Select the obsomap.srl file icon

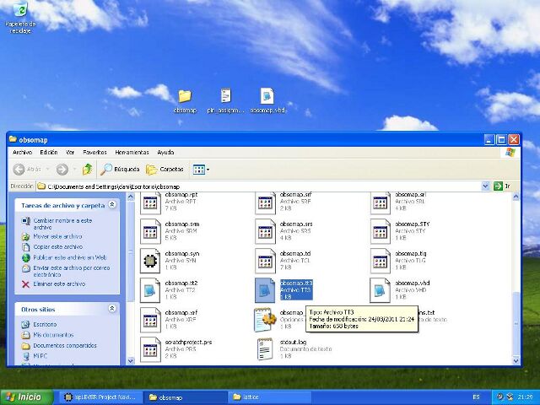click(x=381, y=202)
